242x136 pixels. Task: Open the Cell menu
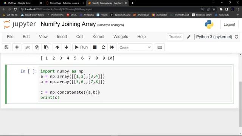(x=80, y=37)
